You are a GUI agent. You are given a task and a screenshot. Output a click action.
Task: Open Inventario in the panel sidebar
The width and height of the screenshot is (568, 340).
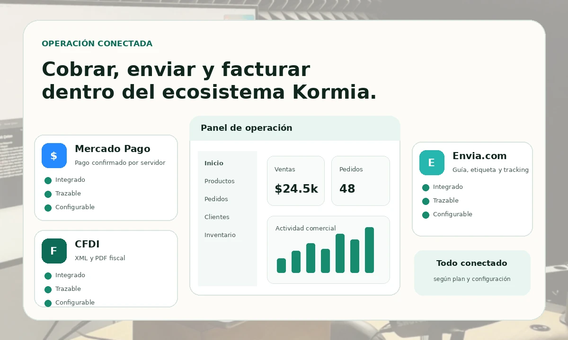click(220, 235)
